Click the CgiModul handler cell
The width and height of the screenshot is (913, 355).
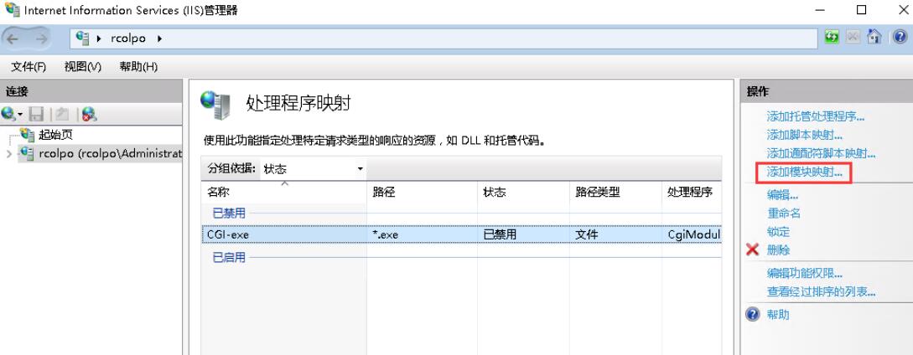coord(694,234)
